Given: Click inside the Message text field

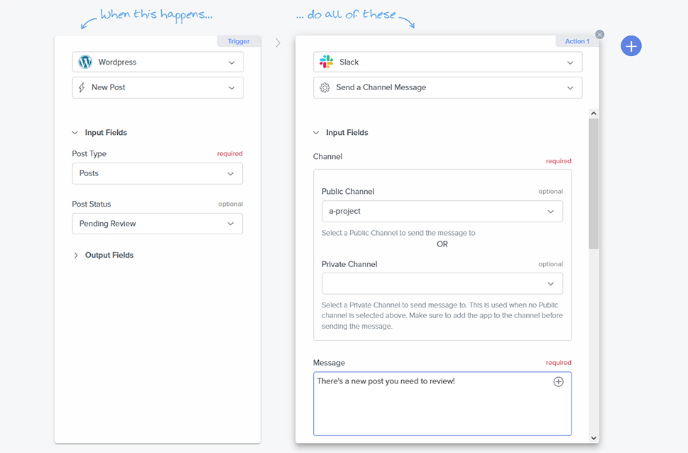Looking at the screenshot, I should click(x=442, y=404).
